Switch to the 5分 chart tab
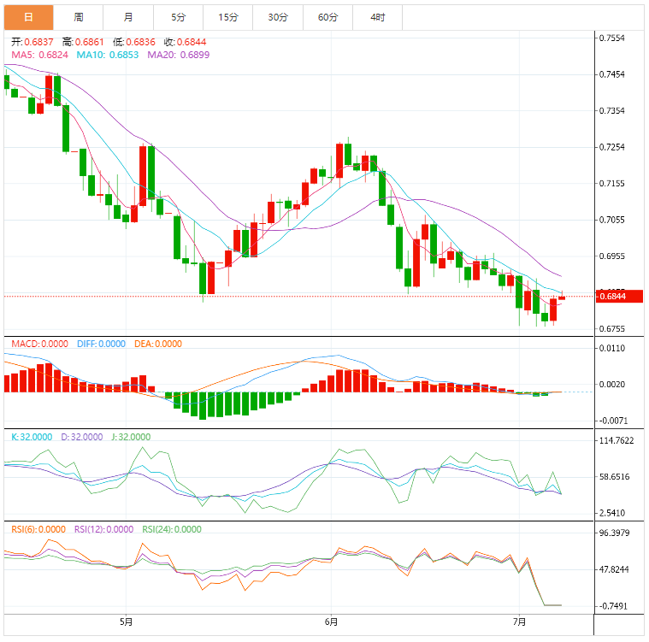The height and width of the screenshot is (642, 649). click(x=178, y=17)
